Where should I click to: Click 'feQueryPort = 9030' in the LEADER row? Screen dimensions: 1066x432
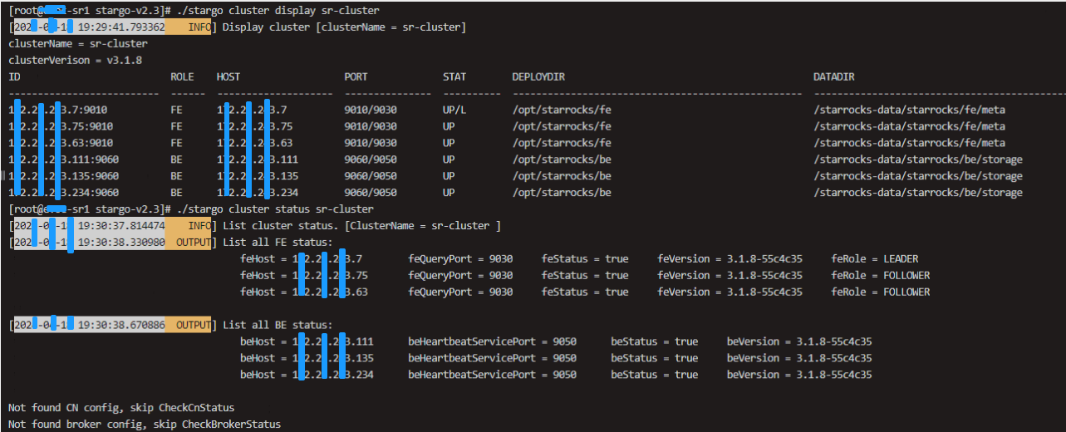pos(460,258)
